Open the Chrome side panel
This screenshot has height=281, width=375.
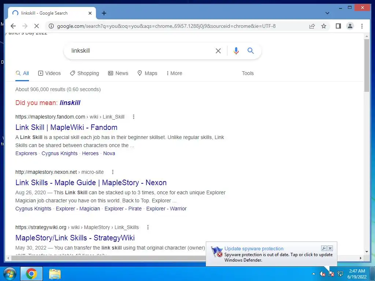click(x=338, y=26)
